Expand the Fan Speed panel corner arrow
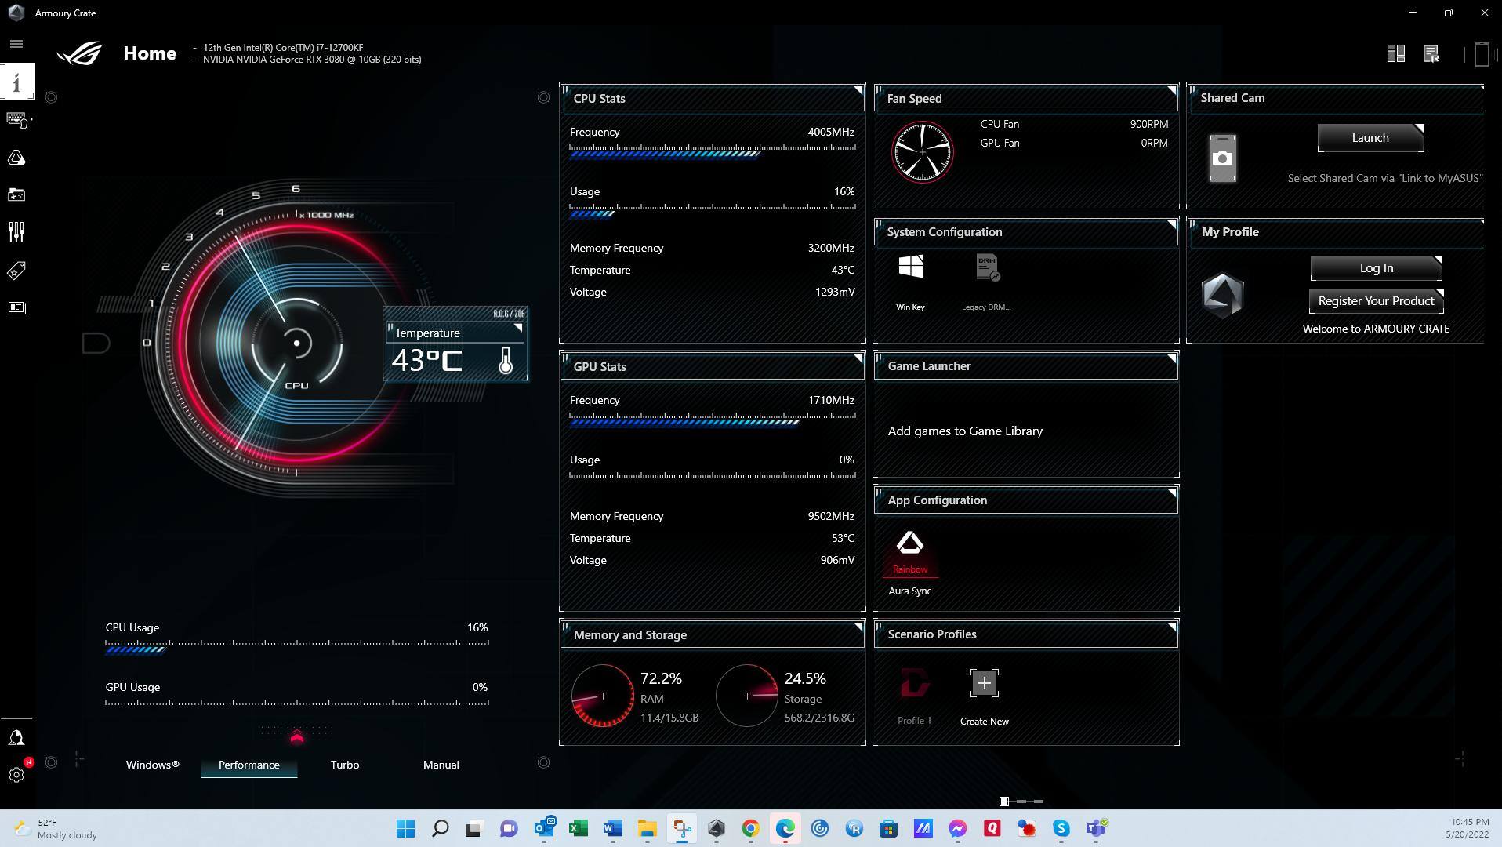The image size is (1502, 847). [1171, 91]
